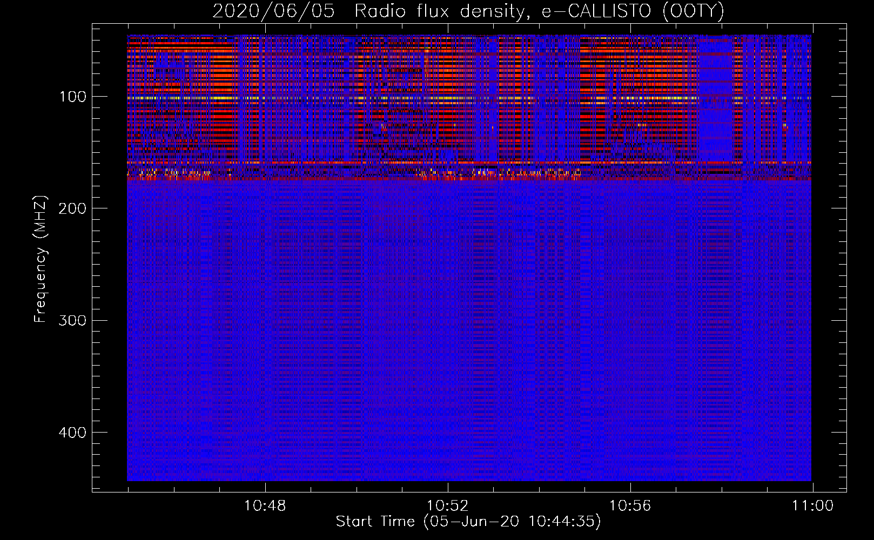Click the 'Start Time (05-Jun-20 10:44:35)' label
The height and width of the screenshot is (540, 874).
[x=468, y=522]
